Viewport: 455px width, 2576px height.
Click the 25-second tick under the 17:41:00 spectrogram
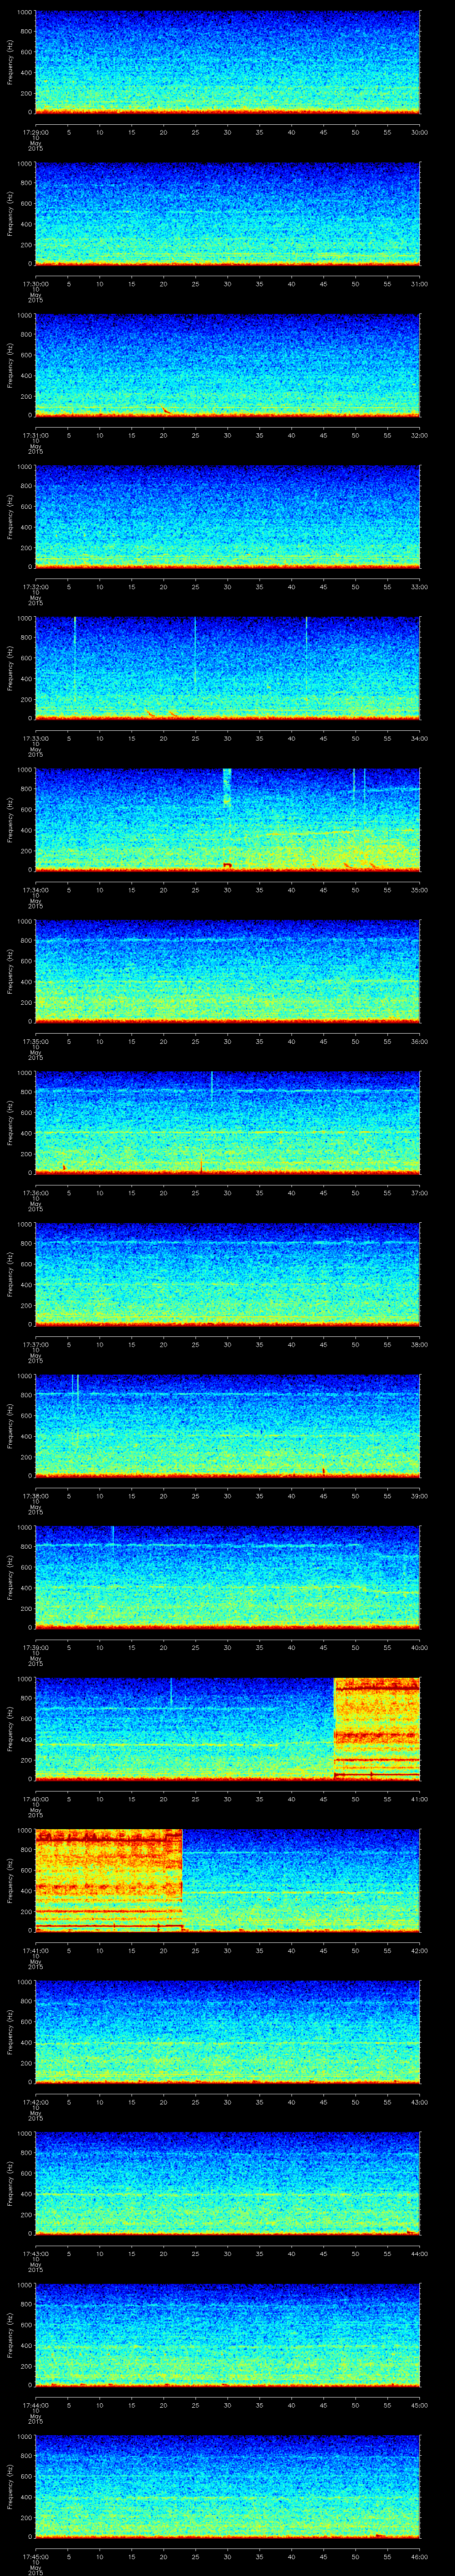tap(195, 1950)
